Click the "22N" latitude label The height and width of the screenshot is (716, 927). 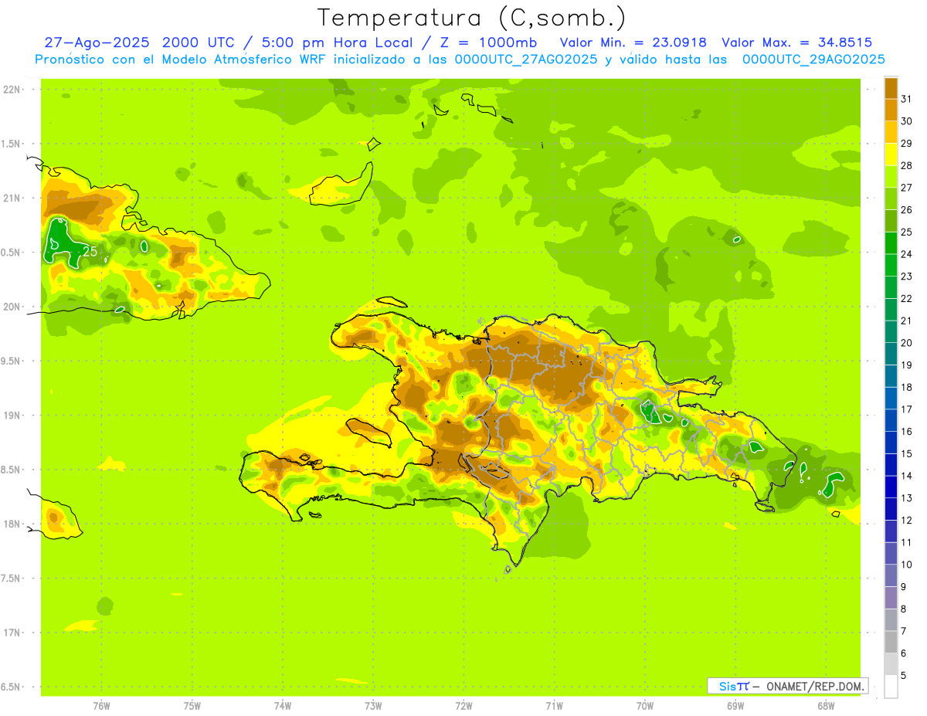[x=12, y=90]
